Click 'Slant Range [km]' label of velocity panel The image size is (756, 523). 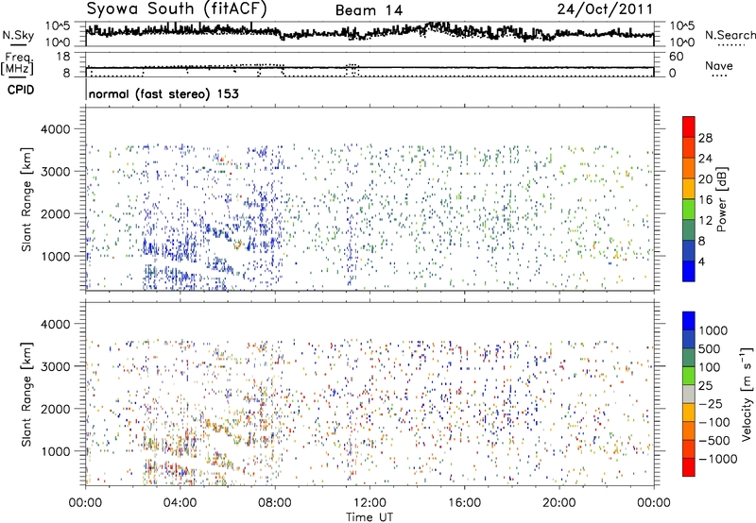pyautogui.click(x=26, y=394)
